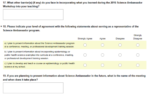
Task: Select Disagree for statement a
Action: pyautogui.click(x=120, y=45)
